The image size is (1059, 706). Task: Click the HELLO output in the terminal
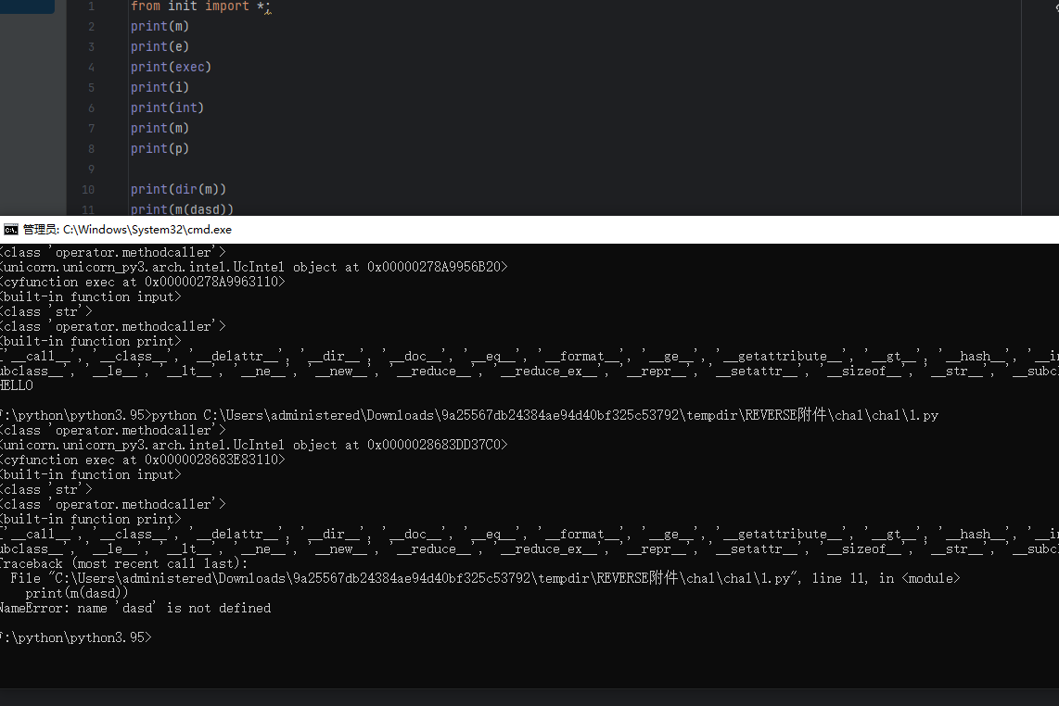pyautogui.click(x=17, y=385)
